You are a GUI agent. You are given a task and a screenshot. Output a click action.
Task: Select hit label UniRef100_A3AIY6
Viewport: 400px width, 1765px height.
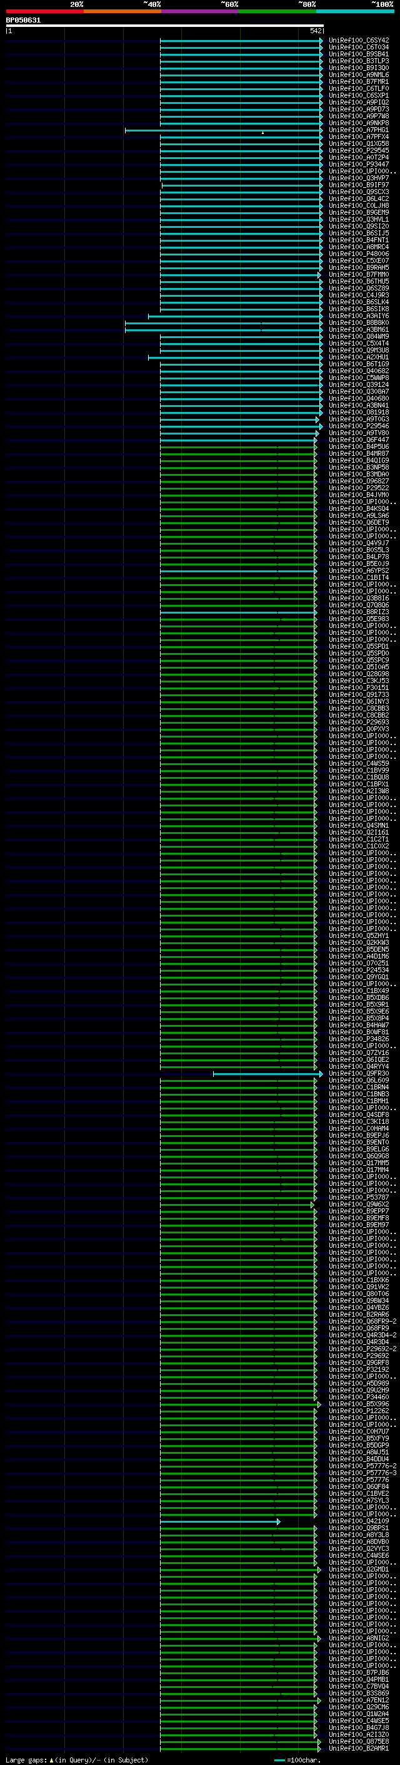358,316
